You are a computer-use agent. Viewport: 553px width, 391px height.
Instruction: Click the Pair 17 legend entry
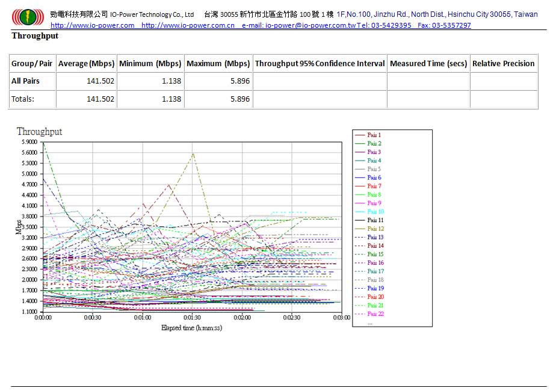(369, 271)
